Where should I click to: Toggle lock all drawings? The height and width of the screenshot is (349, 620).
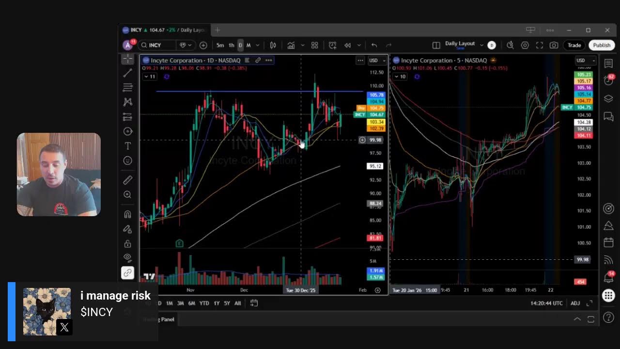(x=127, y=243)
